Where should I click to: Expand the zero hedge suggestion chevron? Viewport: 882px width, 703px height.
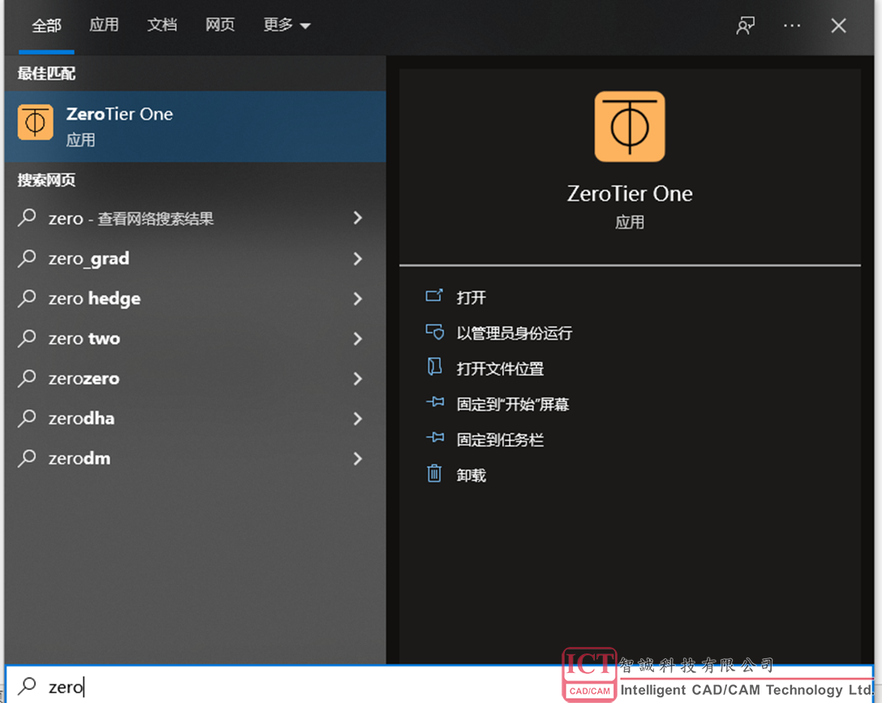[358, 298]
